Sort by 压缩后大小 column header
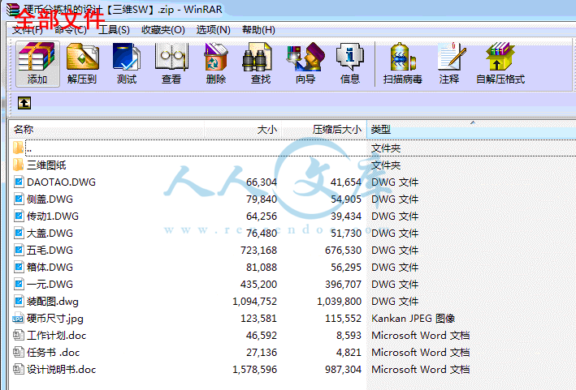The height and width of the screenshot is (390, 576). (323, 130)
